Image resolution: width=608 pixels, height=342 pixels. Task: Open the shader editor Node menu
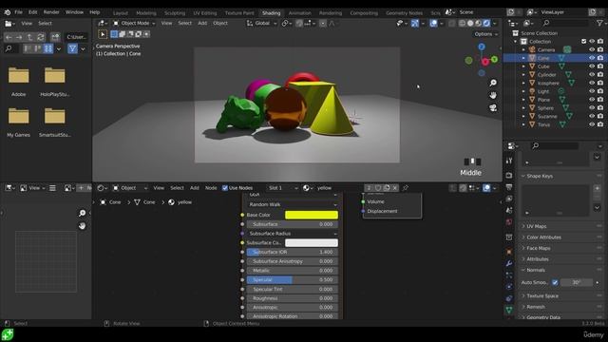[211, 188]
